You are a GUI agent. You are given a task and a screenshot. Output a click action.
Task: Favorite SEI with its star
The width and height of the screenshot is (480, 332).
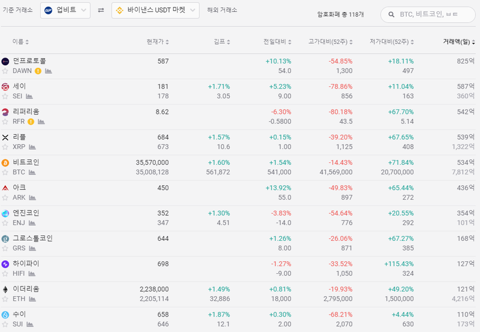[5, 96]
